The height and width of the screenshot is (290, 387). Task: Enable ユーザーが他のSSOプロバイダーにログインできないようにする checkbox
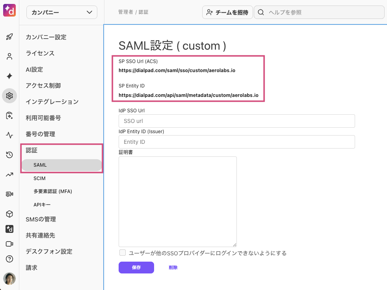coord(122,253)
